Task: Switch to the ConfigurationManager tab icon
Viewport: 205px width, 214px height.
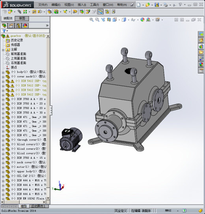Action: (18, 26)
